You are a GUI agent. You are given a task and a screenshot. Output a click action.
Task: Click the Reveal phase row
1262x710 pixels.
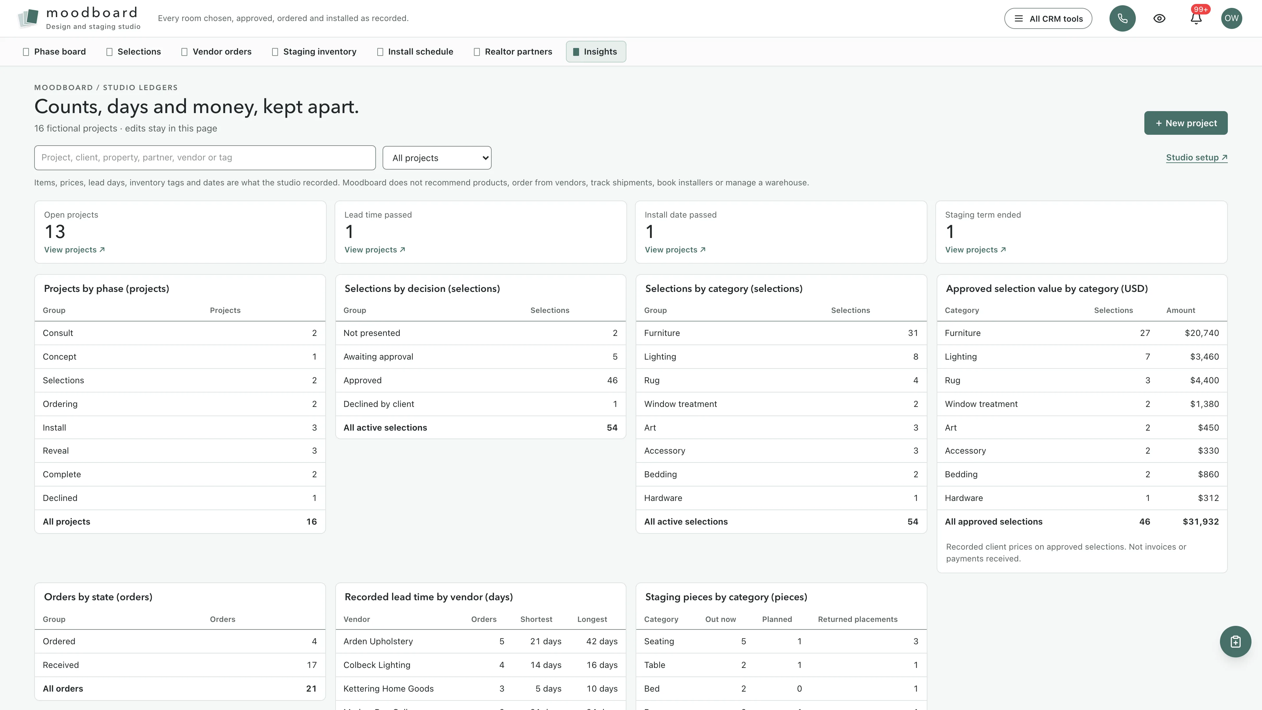(180, 451)
